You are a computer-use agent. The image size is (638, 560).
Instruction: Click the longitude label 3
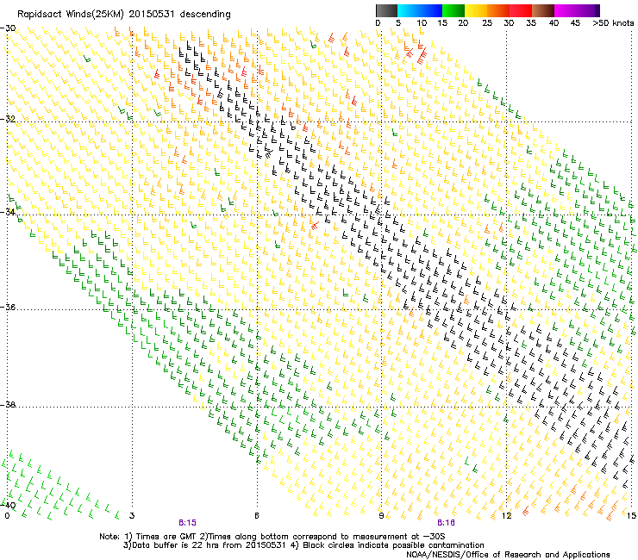(x=132, y=516)
